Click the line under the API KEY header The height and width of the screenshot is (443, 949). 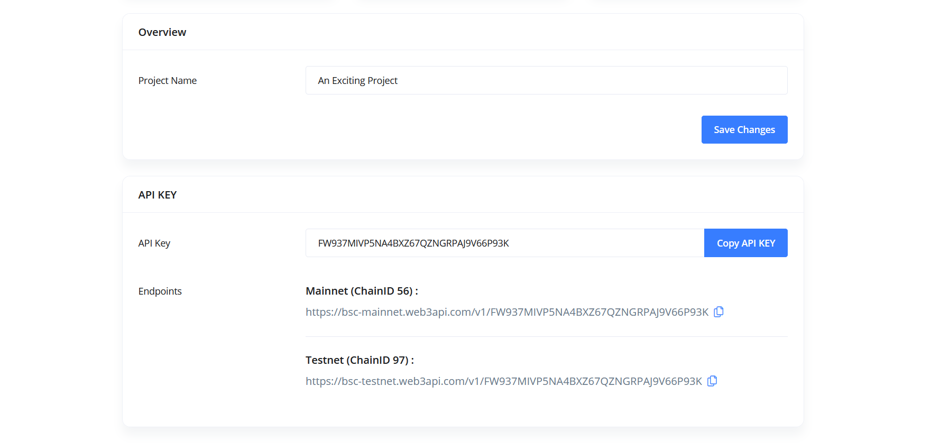click(x=463, y=213)
